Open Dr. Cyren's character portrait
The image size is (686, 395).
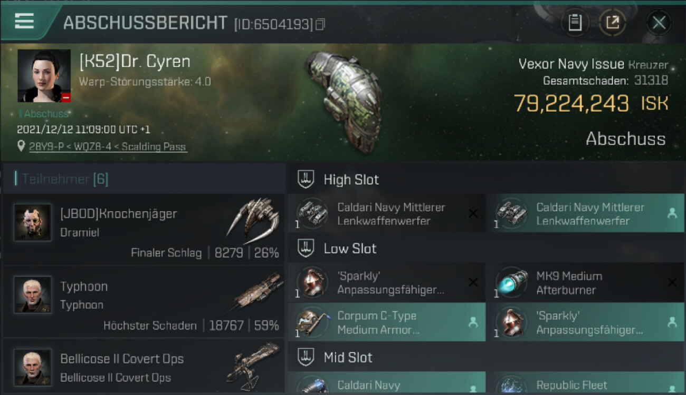point(44,76)
